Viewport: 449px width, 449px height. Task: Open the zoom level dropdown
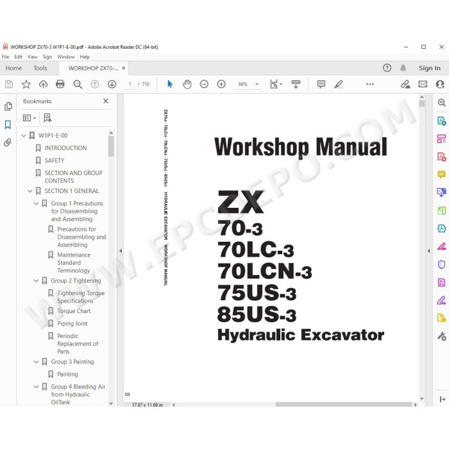pyautogui.click(x=257, y=84)
